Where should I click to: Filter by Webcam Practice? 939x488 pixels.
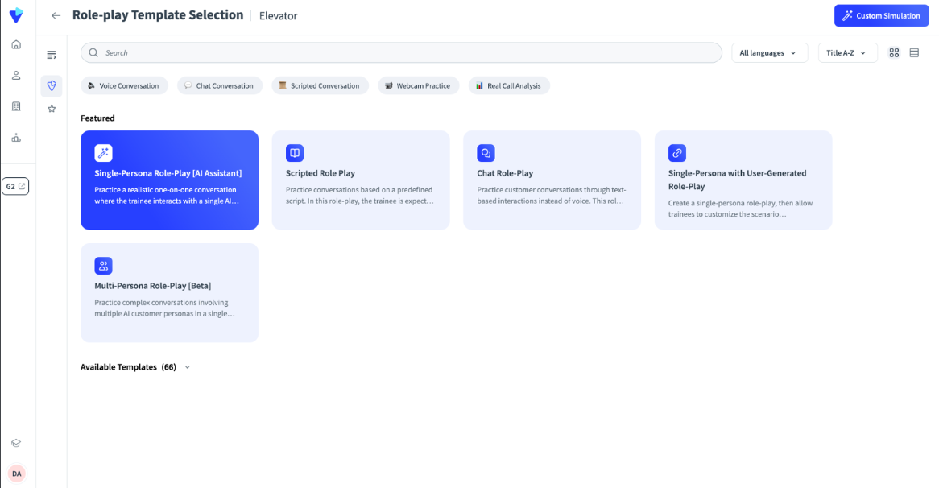click(x=418, y=85)
